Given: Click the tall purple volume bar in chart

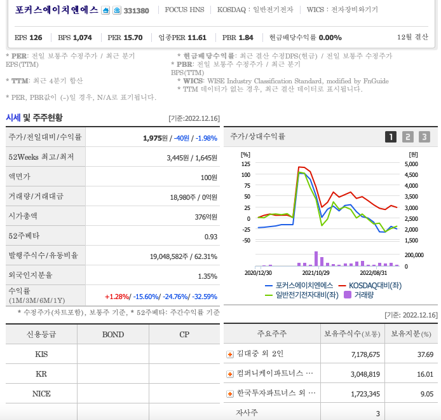Looking at the screenshot, I should tap(316, 258).
